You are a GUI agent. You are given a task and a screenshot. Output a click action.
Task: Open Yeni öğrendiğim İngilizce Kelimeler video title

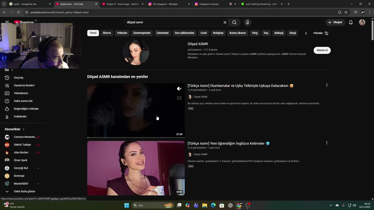[228, 143]
